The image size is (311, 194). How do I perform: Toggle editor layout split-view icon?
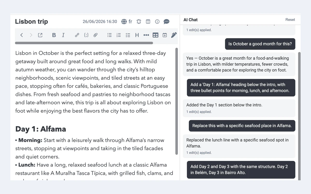click(148, 21)
